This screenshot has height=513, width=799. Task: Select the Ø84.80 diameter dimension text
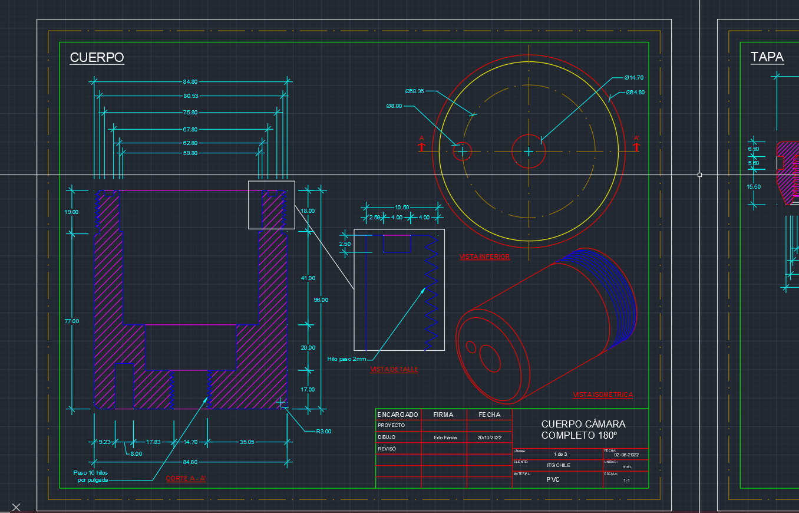pos(635,93)
